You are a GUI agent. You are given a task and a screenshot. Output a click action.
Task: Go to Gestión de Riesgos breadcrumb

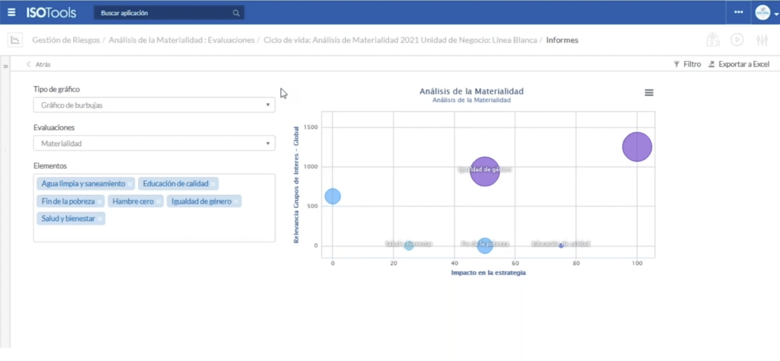66,40
